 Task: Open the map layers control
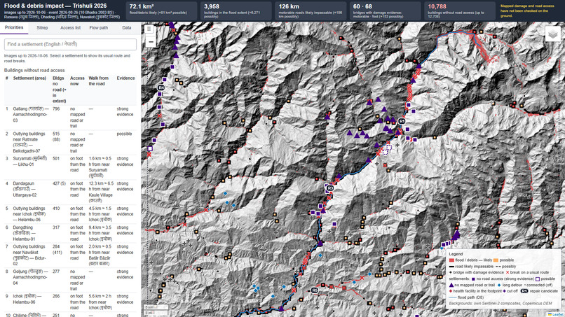pyautogui.click(x=552, y=34)
